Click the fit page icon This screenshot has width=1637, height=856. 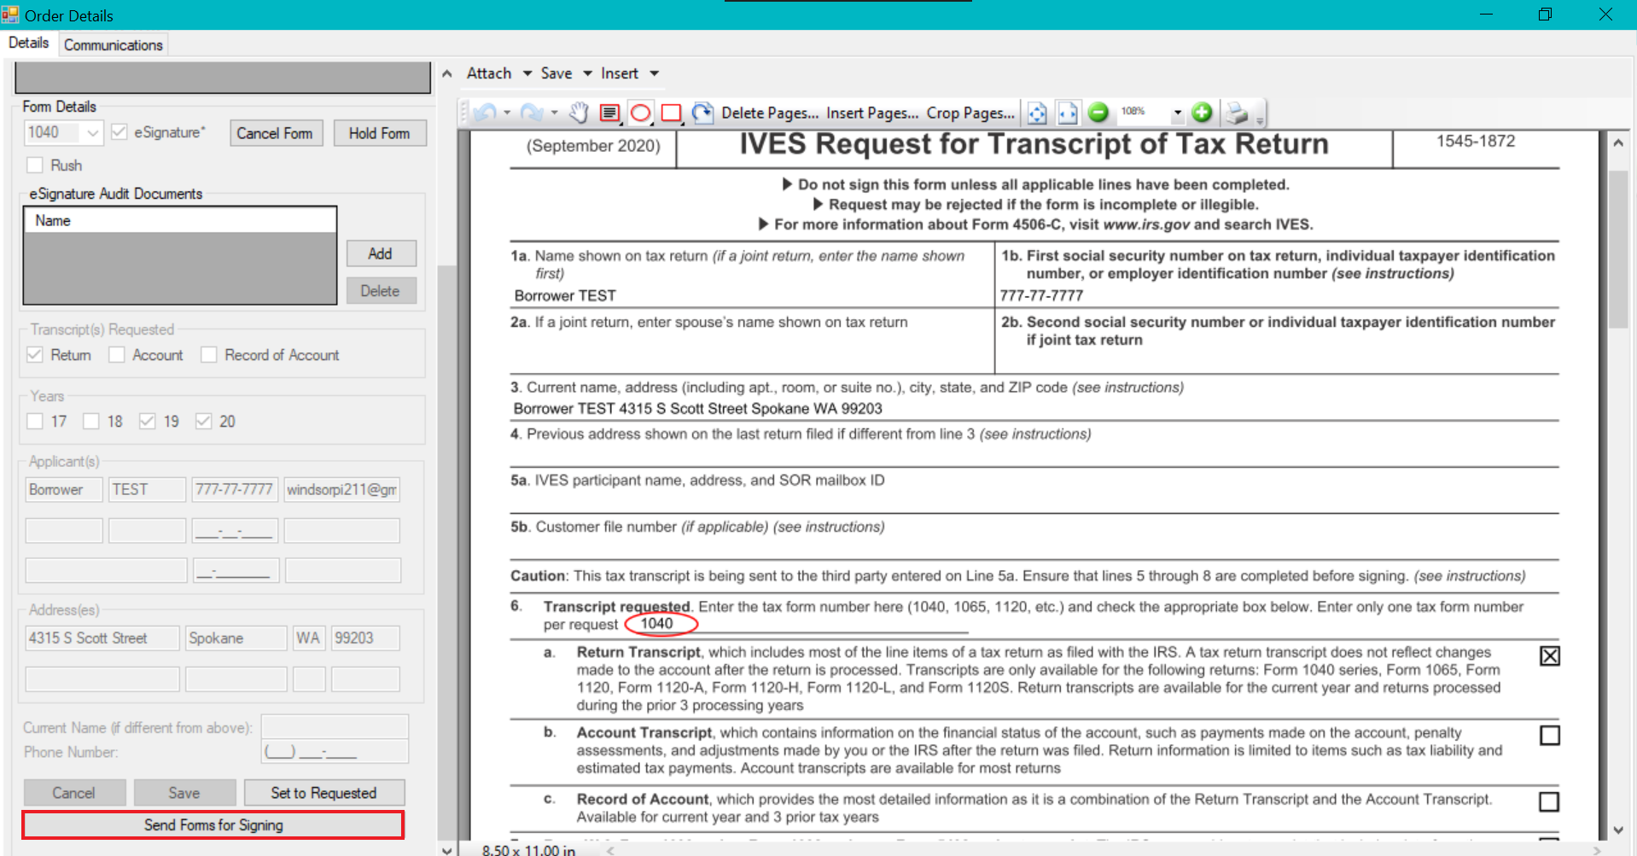tap(1037, 113)
